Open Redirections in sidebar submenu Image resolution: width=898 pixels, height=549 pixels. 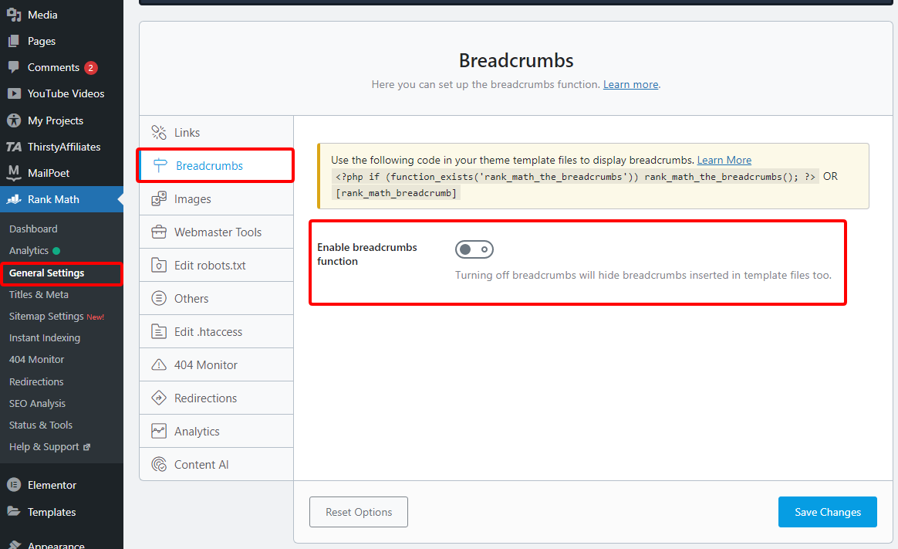[x=36, y=381]
